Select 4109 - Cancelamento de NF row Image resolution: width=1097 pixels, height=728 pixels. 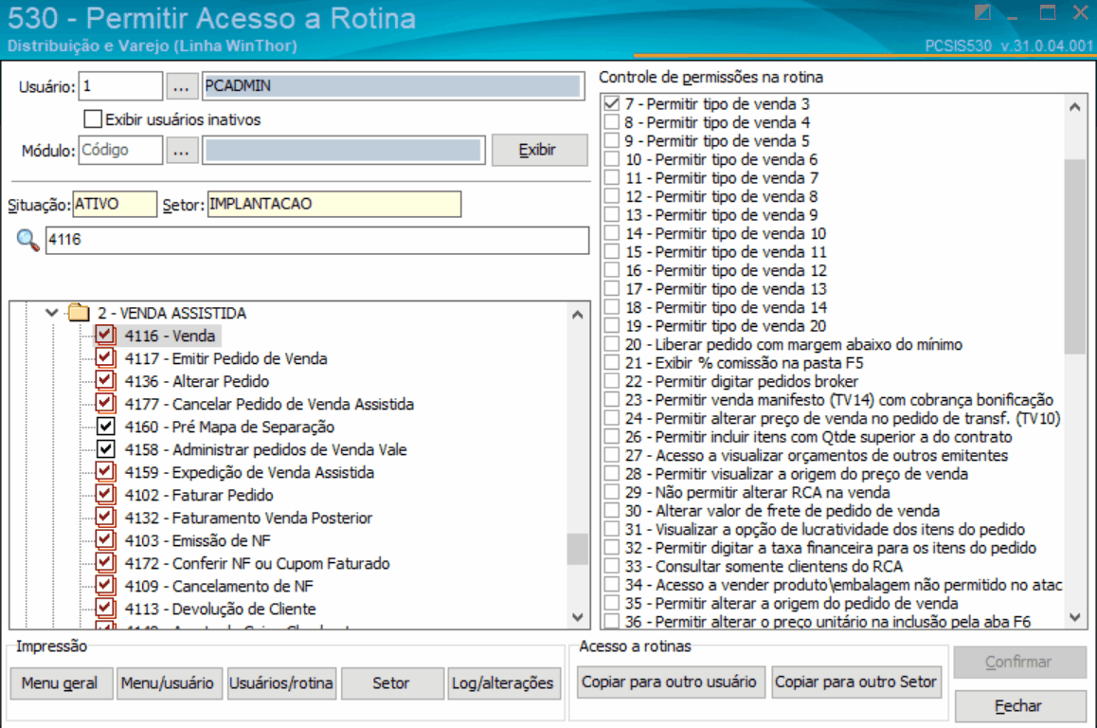(219, 585)
